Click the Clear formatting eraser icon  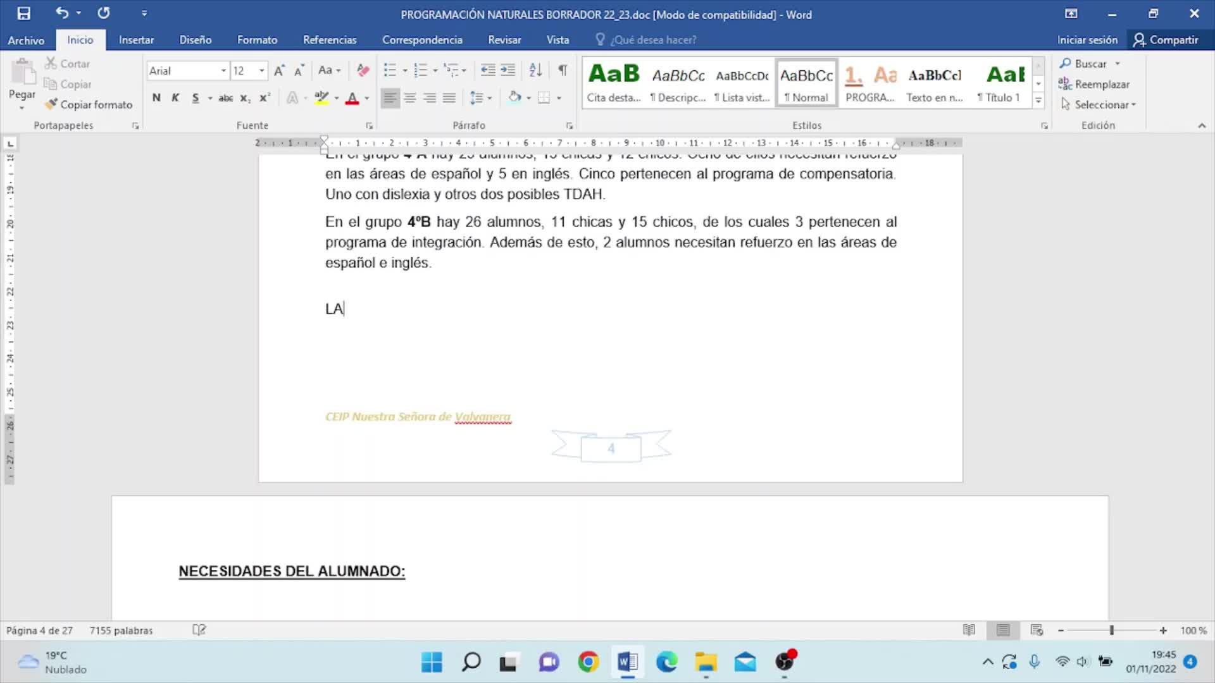pyautogui.click(x=363, y=70)
